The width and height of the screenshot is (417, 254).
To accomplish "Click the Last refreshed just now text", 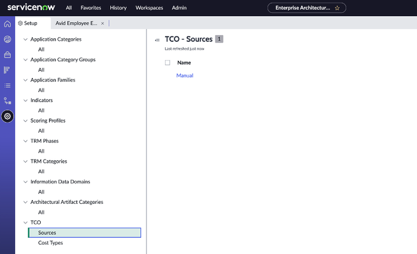I will (184, 48).
